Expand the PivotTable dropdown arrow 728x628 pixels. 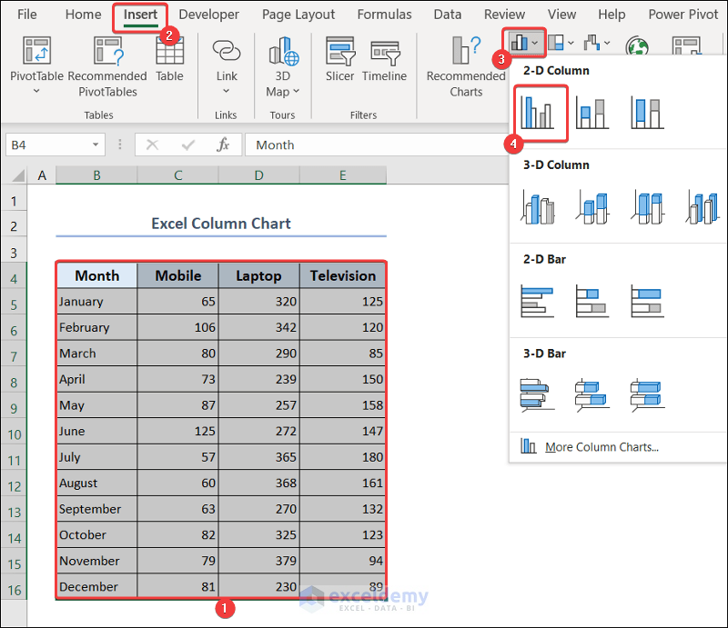point(36,91)
